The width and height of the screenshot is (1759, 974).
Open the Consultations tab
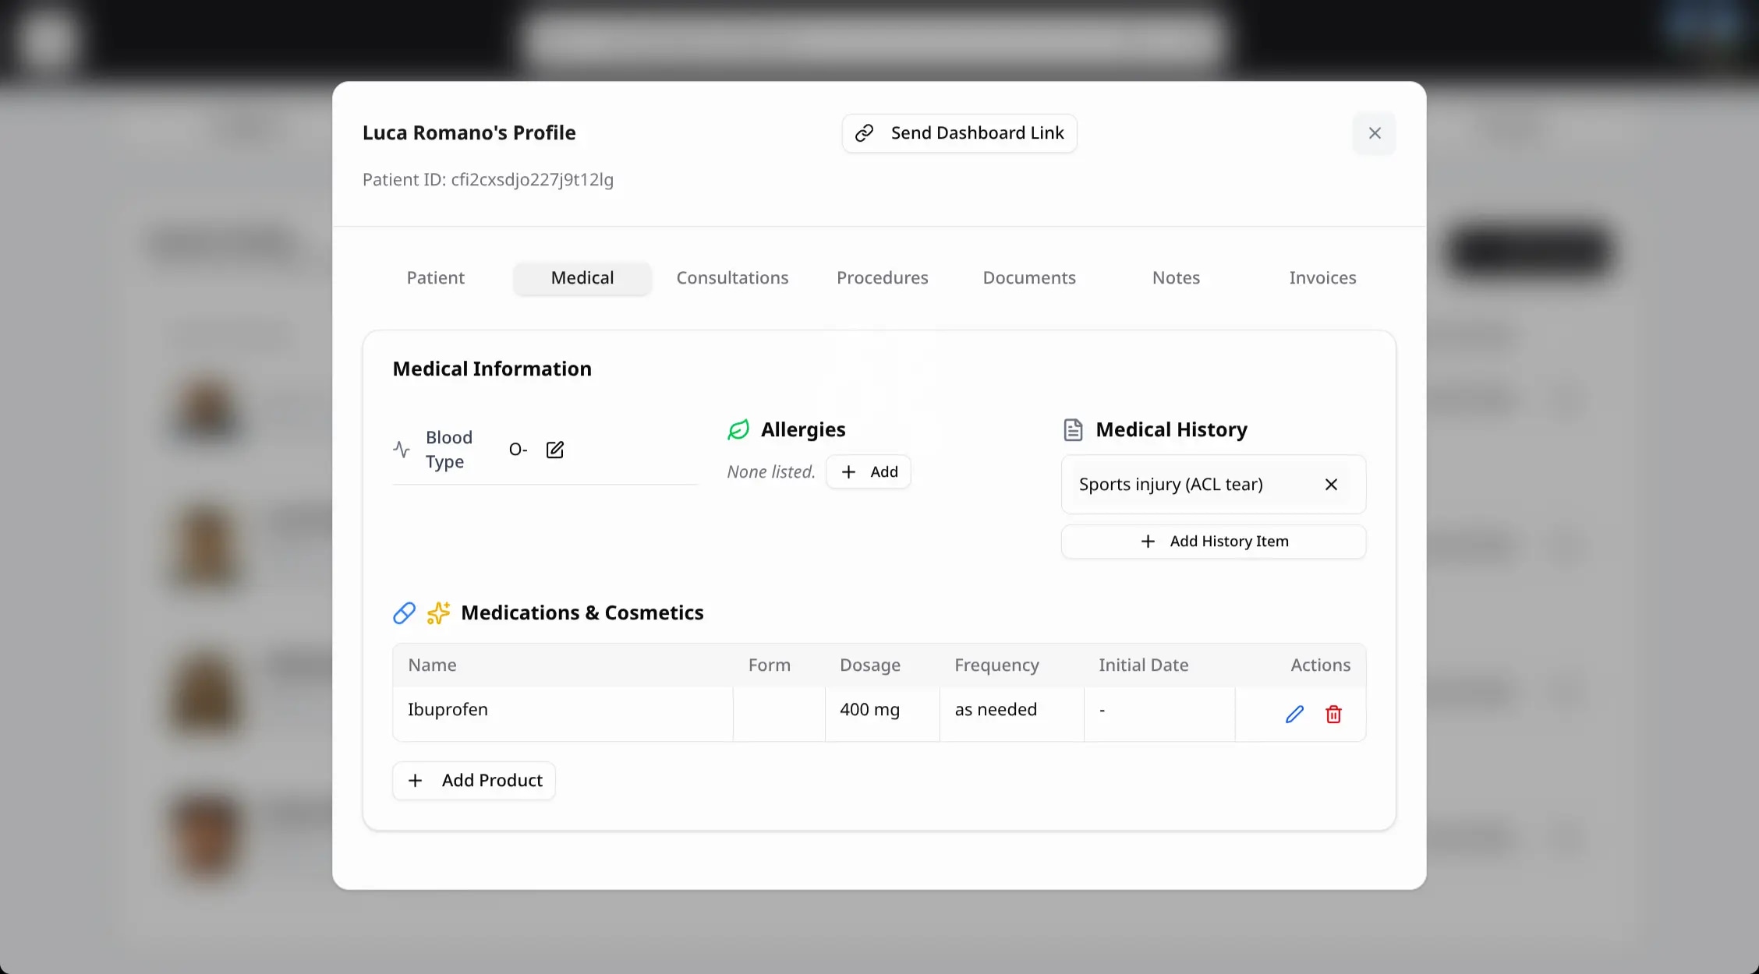pos(731,277)
